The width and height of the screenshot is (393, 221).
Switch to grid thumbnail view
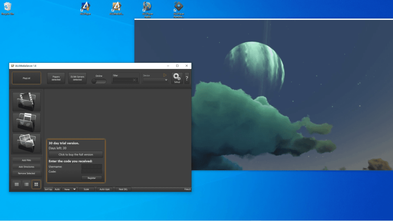[x=36, y=184]
